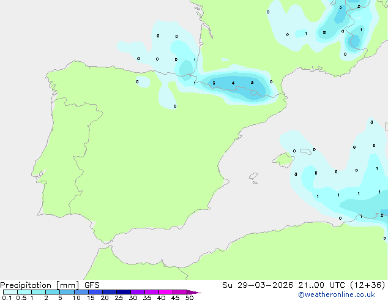Click the 'GFS' model label
Image resolution: width=388 pixels, height=300 pixels.
pyautogui.click(x=92, y=285)
